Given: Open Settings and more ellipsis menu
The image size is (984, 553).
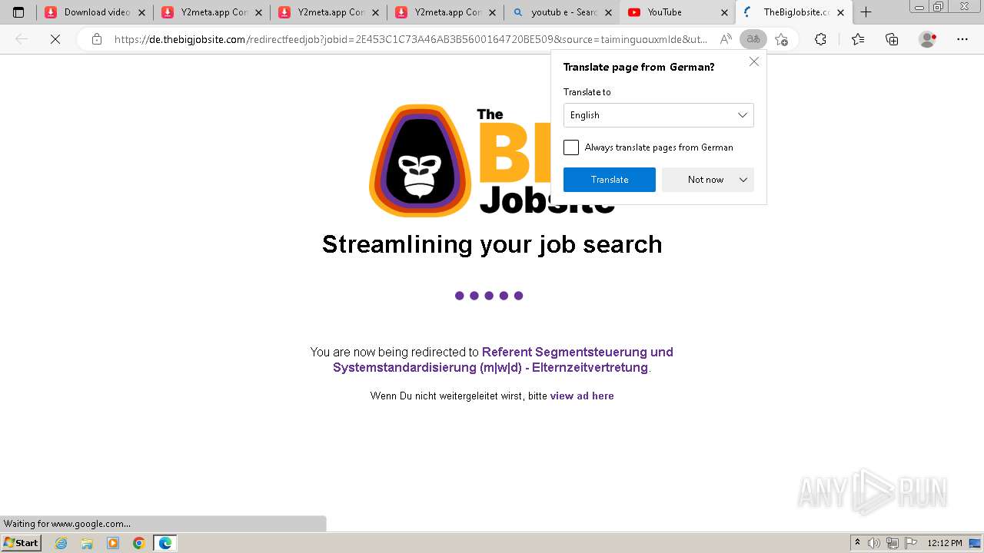Looking at the screenshot, I should click(962, 39).
